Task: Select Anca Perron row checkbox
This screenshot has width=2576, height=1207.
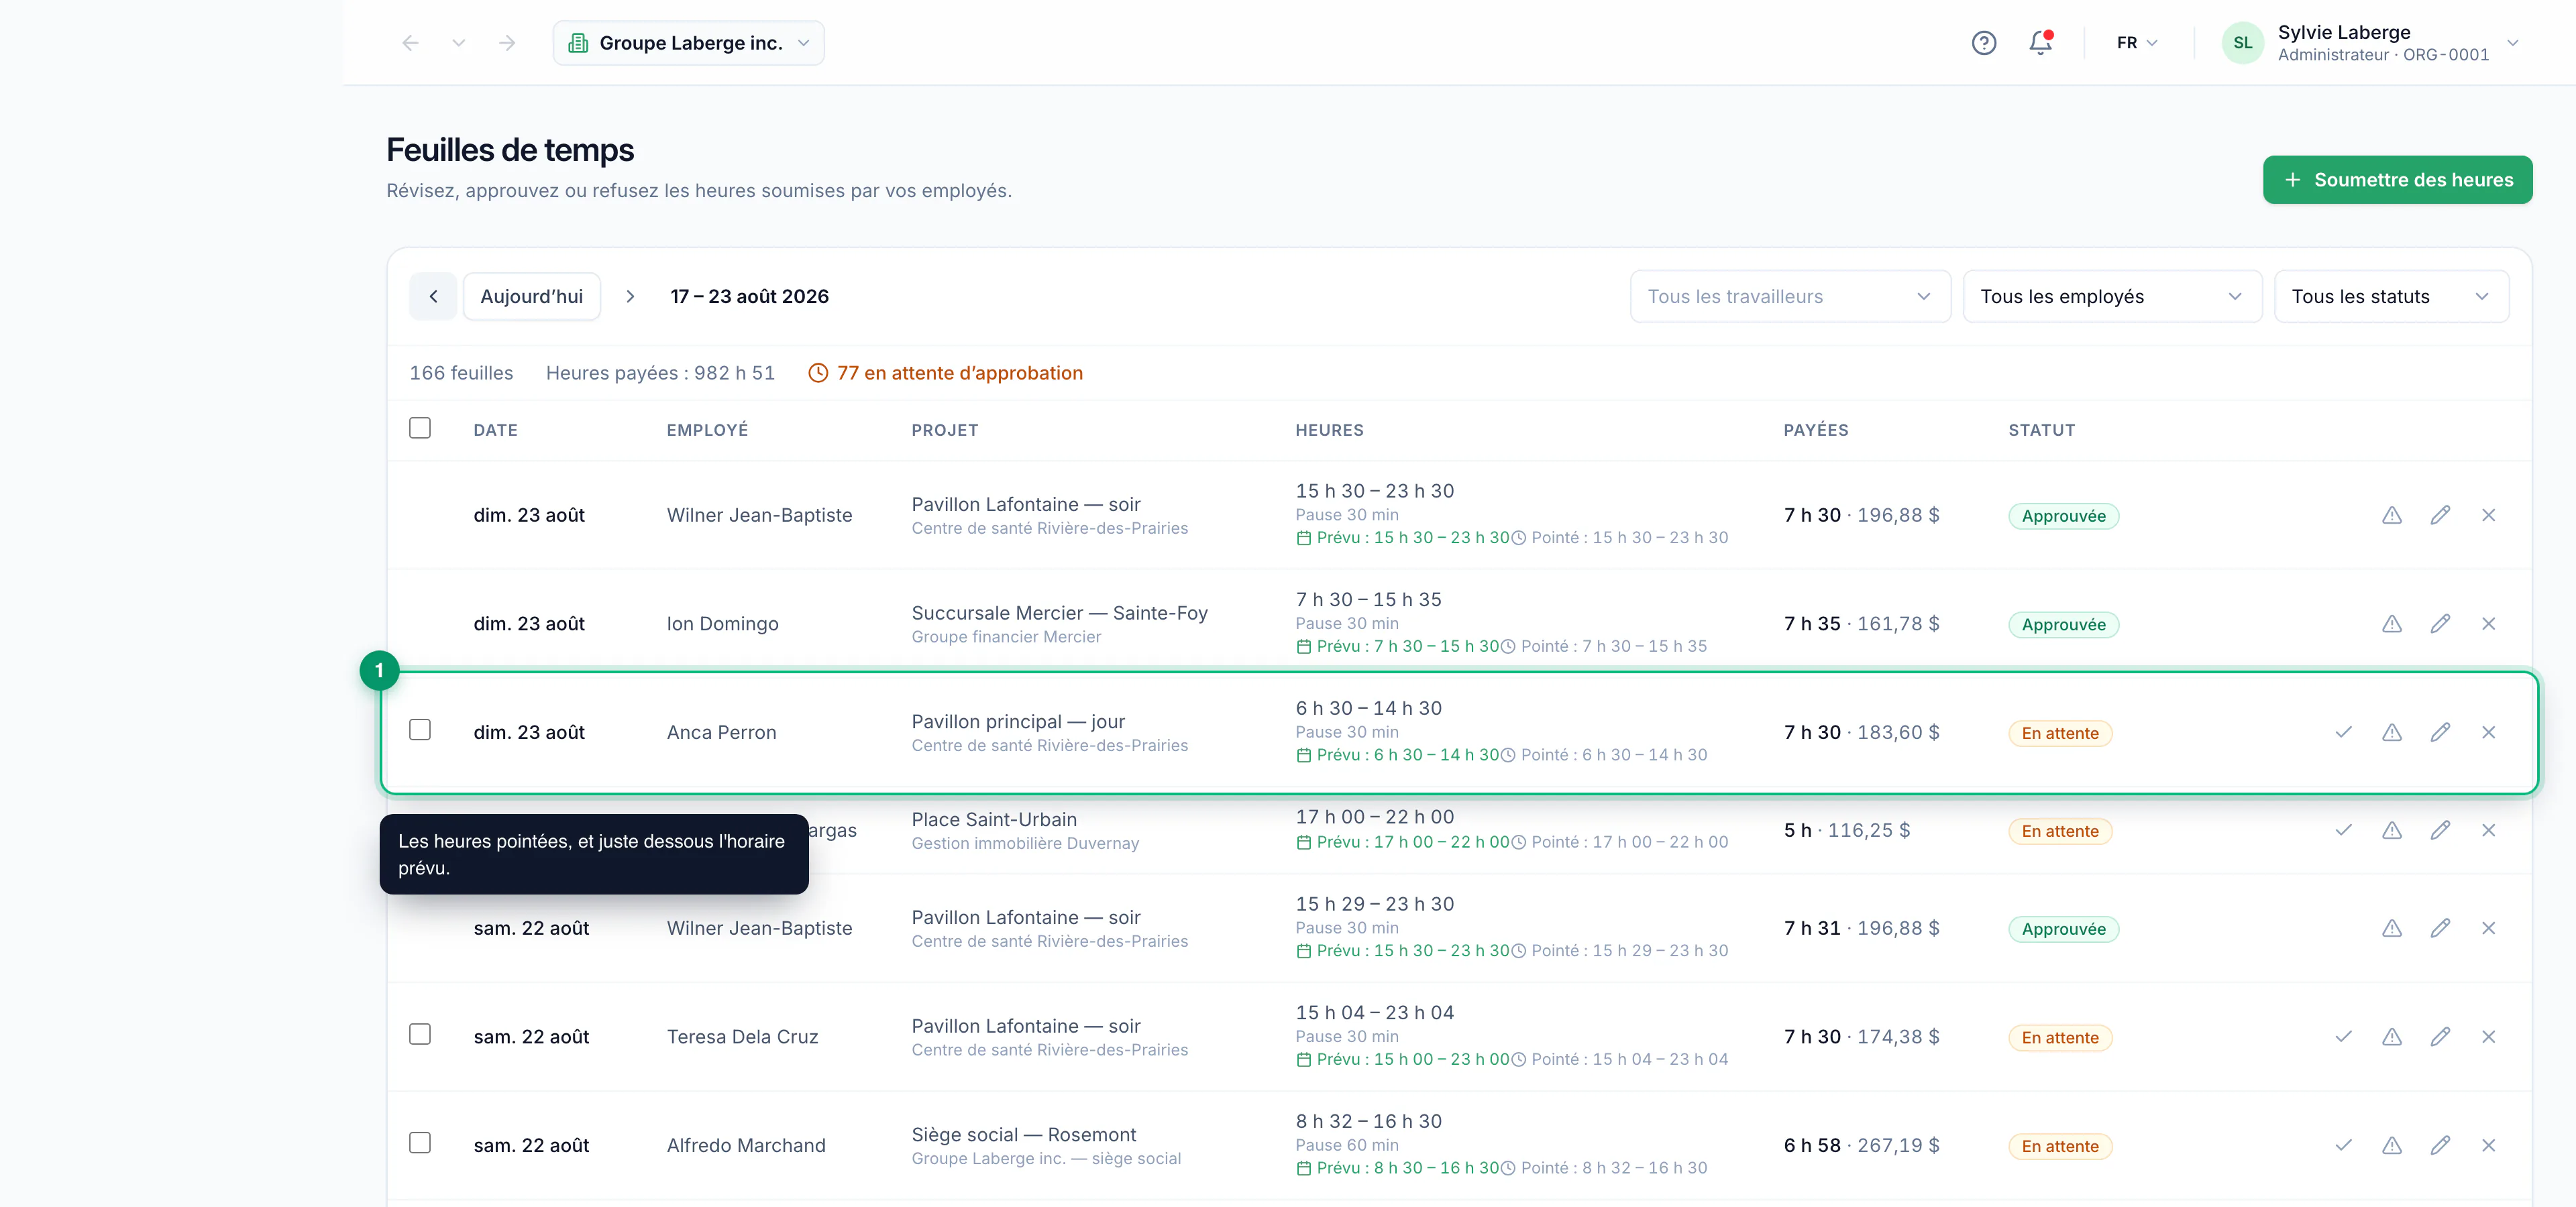Action: (x=420, y=730)
